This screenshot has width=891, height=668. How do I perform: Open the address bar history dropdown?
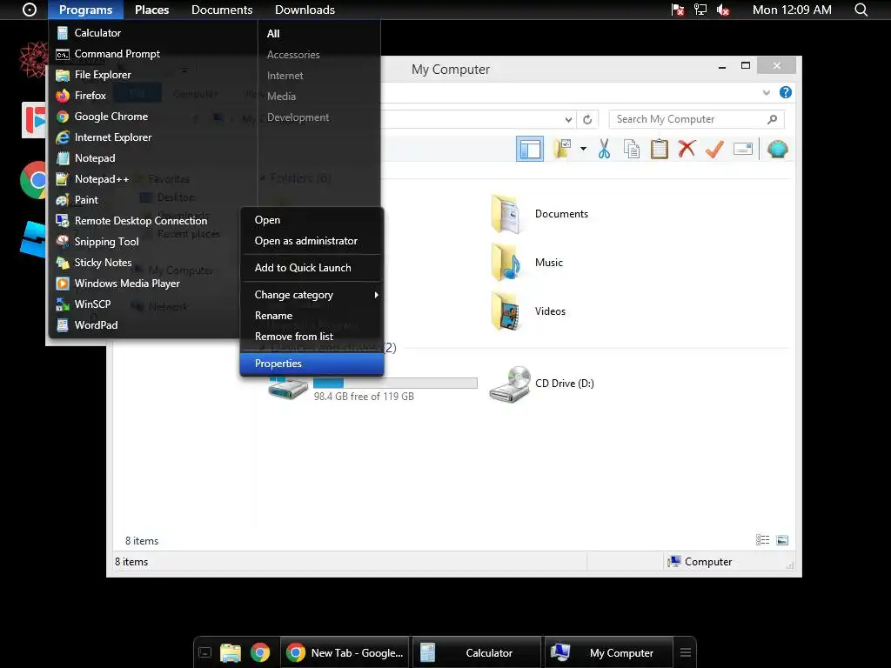click(568, 119)
